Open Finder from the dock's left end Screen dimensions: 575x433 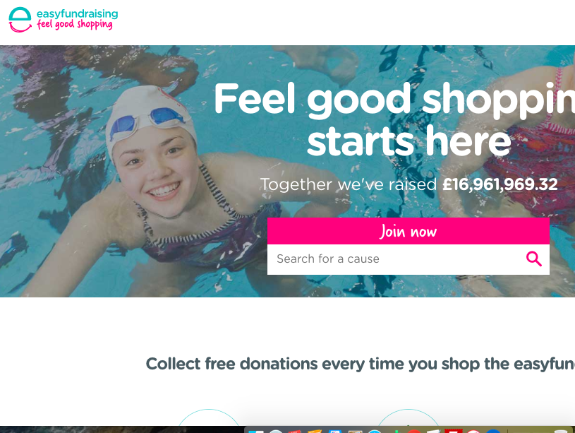(255, 431)
